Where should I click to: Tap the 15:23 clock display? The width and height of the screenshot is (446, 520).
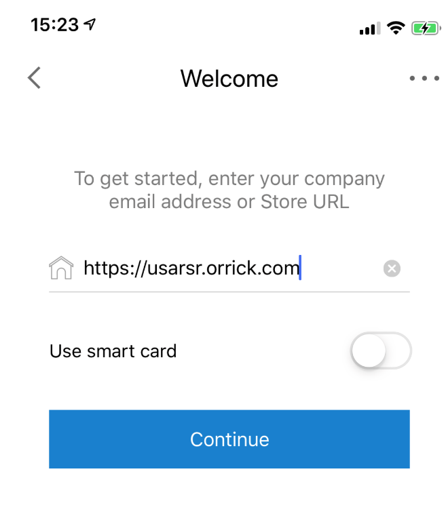tap(55, 24)
